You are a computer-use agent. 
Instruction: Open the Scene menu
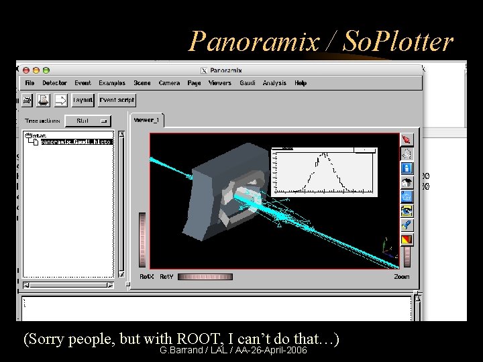pos(142,83)
